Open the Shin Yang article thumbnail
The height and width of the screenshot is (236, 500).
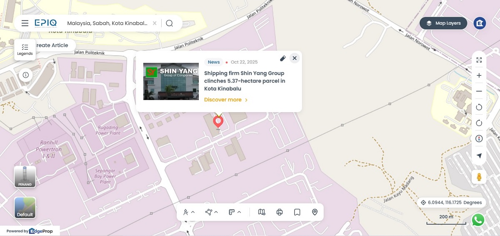171,81
